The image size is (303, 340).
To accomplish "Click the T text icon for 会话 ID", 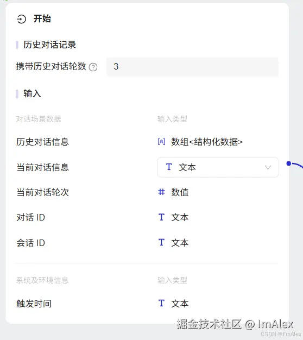I will [x=161, y=243].
